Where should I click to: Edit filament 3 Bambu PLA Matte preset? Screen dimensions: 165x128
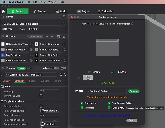coord(31,50)
